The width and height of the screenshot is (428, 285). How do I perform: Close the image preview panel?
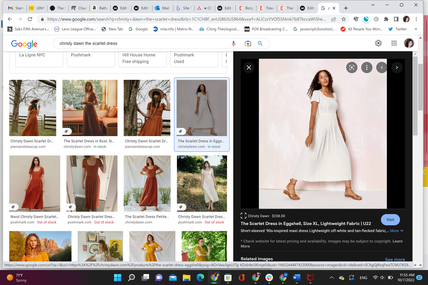point(249,67)
